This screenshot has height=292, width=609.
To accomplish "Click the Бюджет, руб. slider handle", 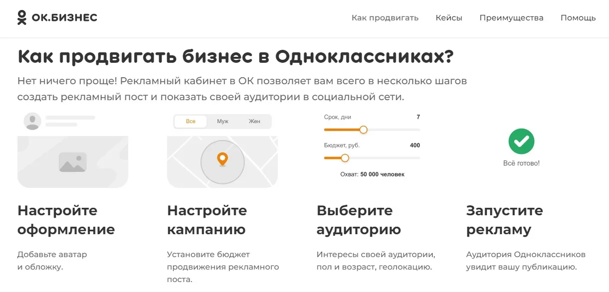I will coord(345,158).
